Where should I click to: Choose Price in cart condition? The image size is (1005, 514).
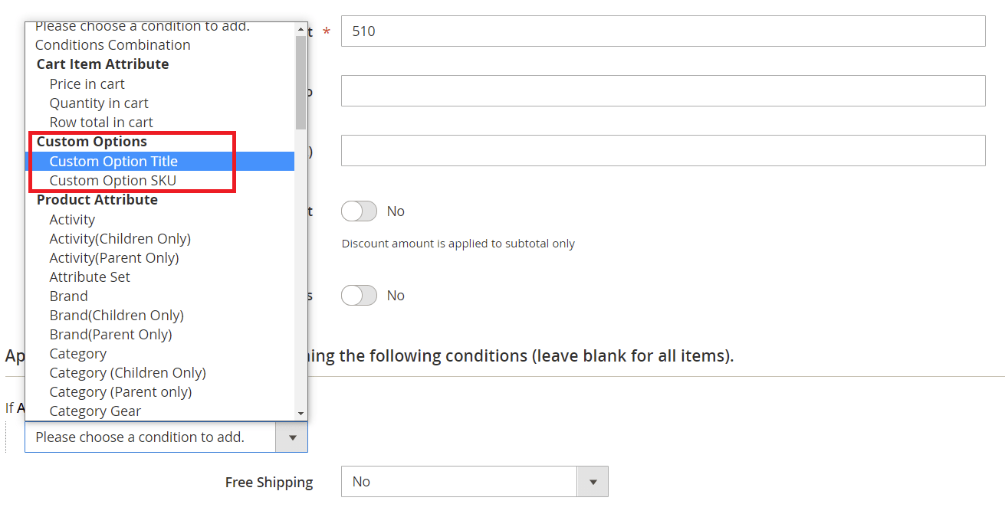[87, 83]
